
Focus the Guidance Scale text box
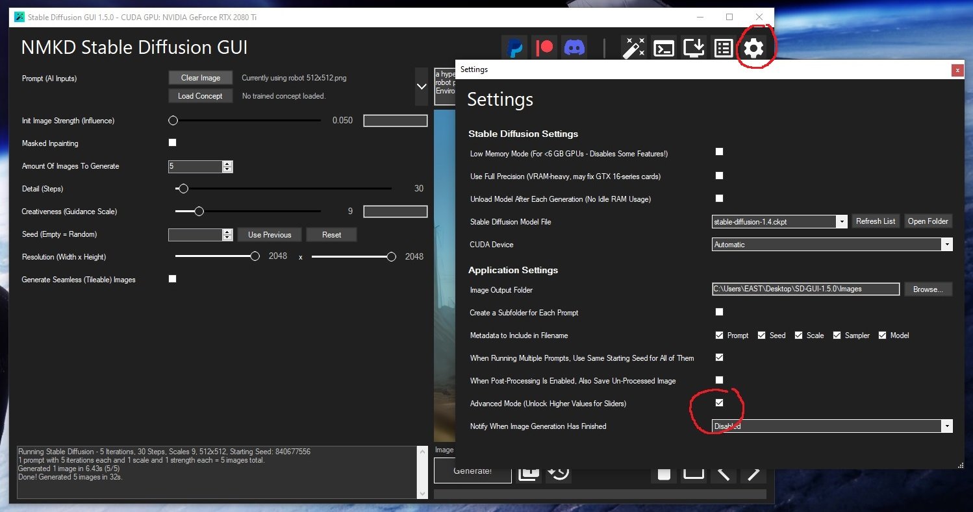coord(395,212)
